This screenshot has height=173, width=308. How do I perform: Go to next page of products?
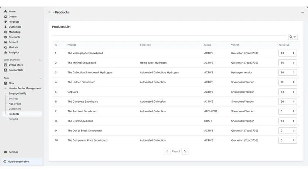(x=185, y=151)
